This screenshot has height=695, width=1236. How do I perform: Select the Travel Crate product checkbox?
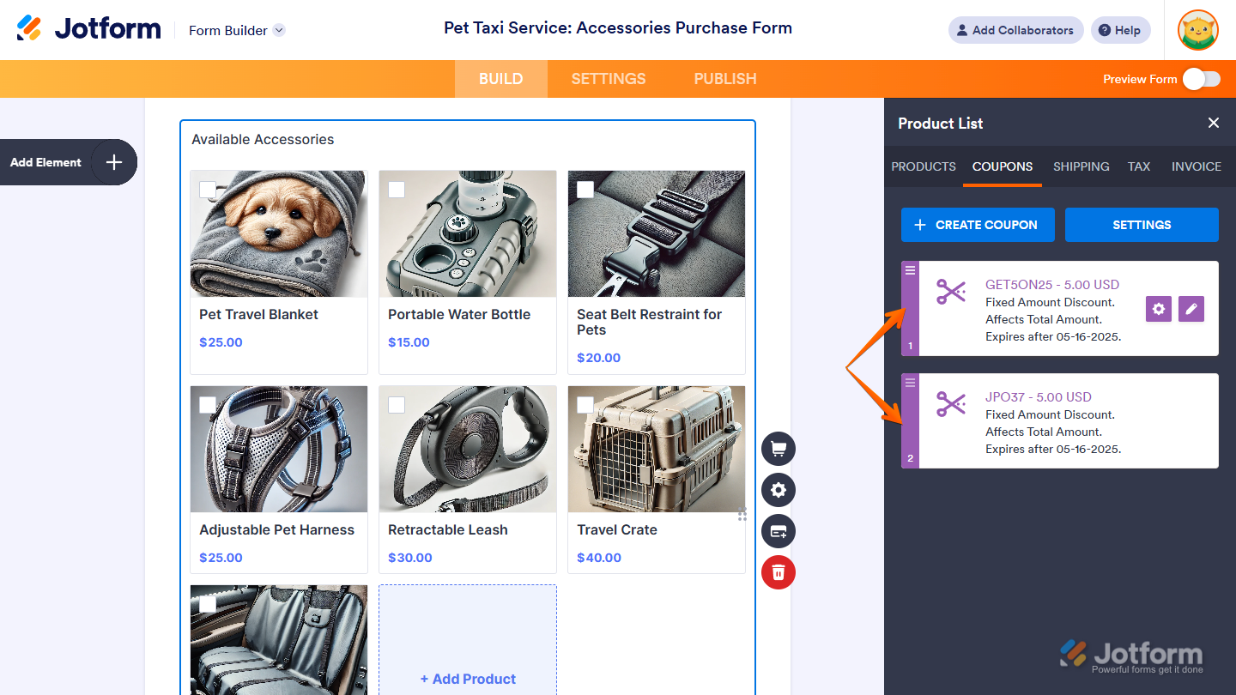point(585,405)
